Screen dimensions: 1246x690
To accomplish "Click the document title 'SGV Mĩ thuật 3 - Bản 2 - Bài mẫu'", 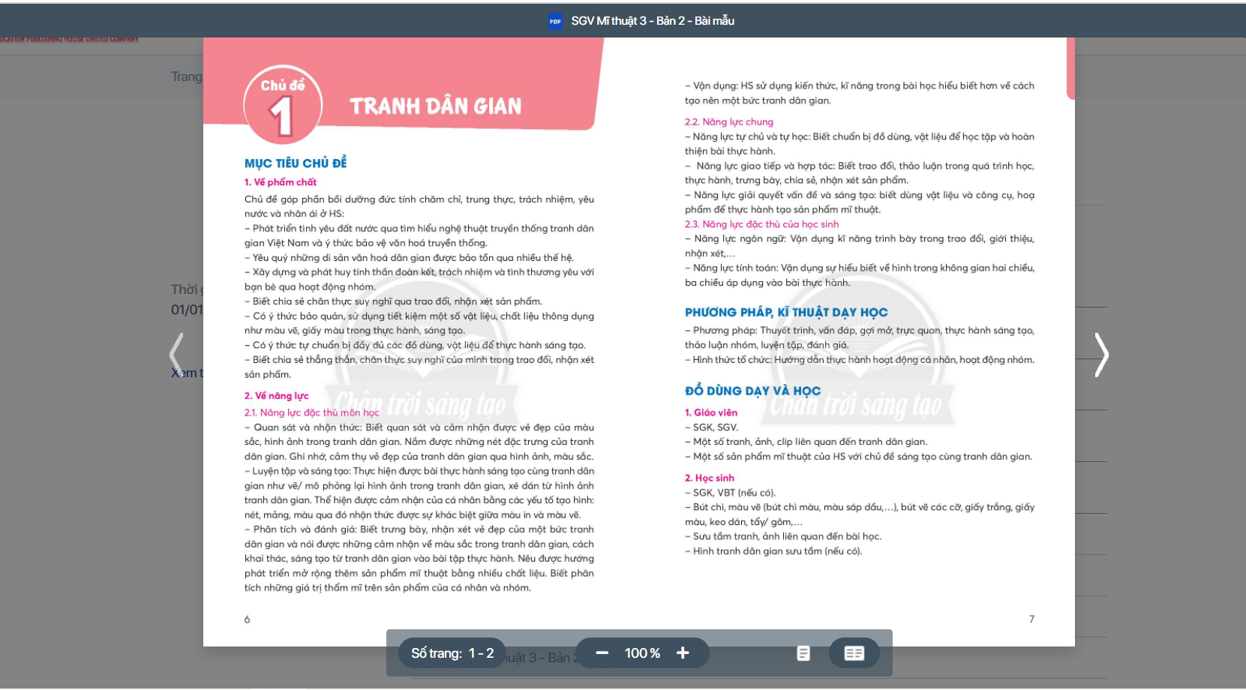I will [653, 21].
